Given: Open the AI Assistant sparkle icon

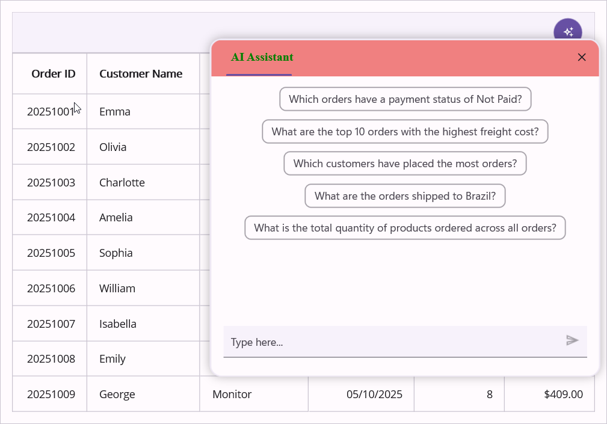Looking at the screenshot, I should point(567,32).
